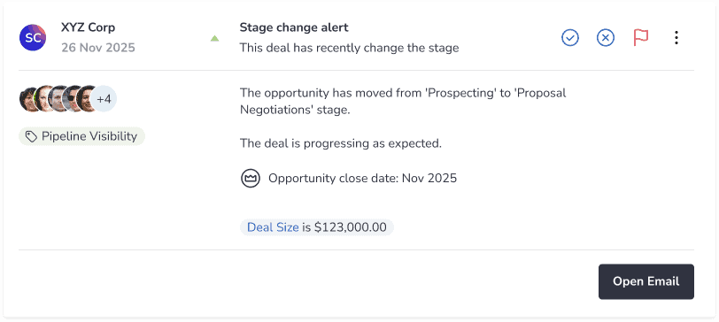Open the XYZ Corp account name
719x322 pixels.
tap(88, 27)
